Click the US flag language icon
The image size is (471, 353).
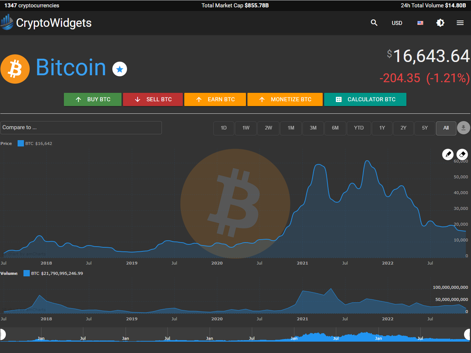[x=420, y=23]
